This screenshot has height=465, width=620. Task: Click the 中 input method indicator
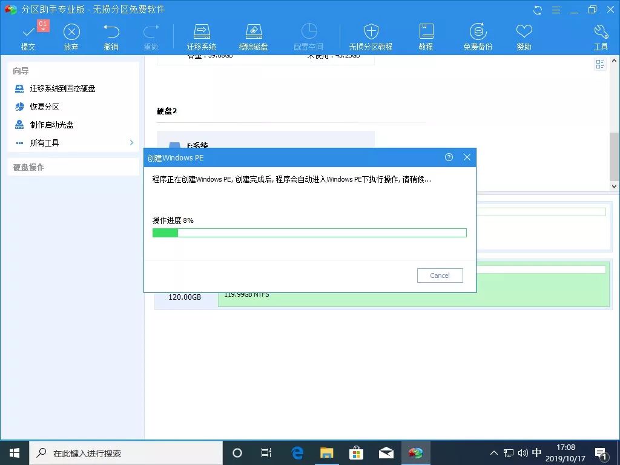coord(536,453)
